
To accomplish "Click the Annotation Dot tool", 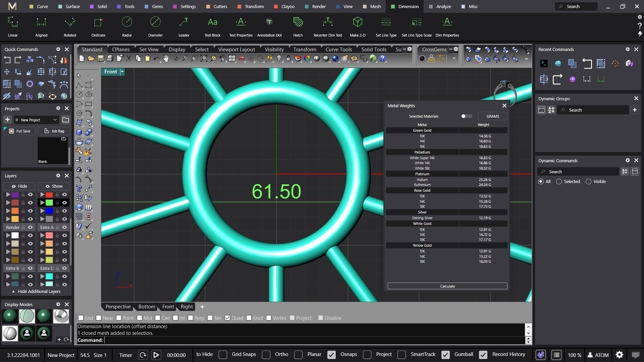I will 269,27.
